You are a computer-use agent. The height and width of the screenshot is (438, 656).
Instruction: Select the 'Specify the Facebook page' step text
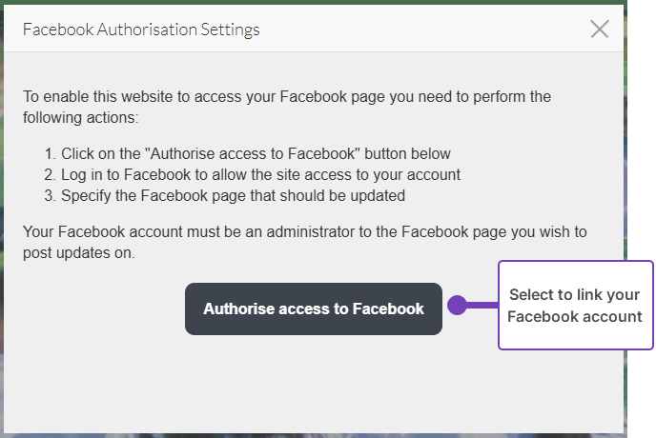click(233, 196)
